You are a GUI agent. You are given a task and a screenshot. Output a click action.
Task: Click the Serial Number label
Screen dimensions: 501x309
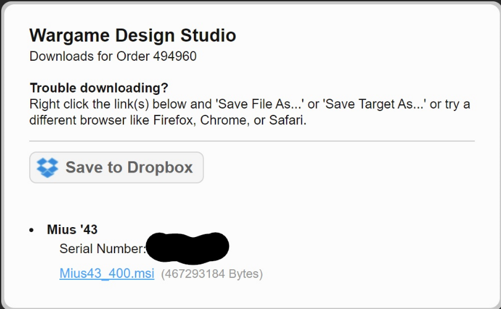click(x=103, y=249)
